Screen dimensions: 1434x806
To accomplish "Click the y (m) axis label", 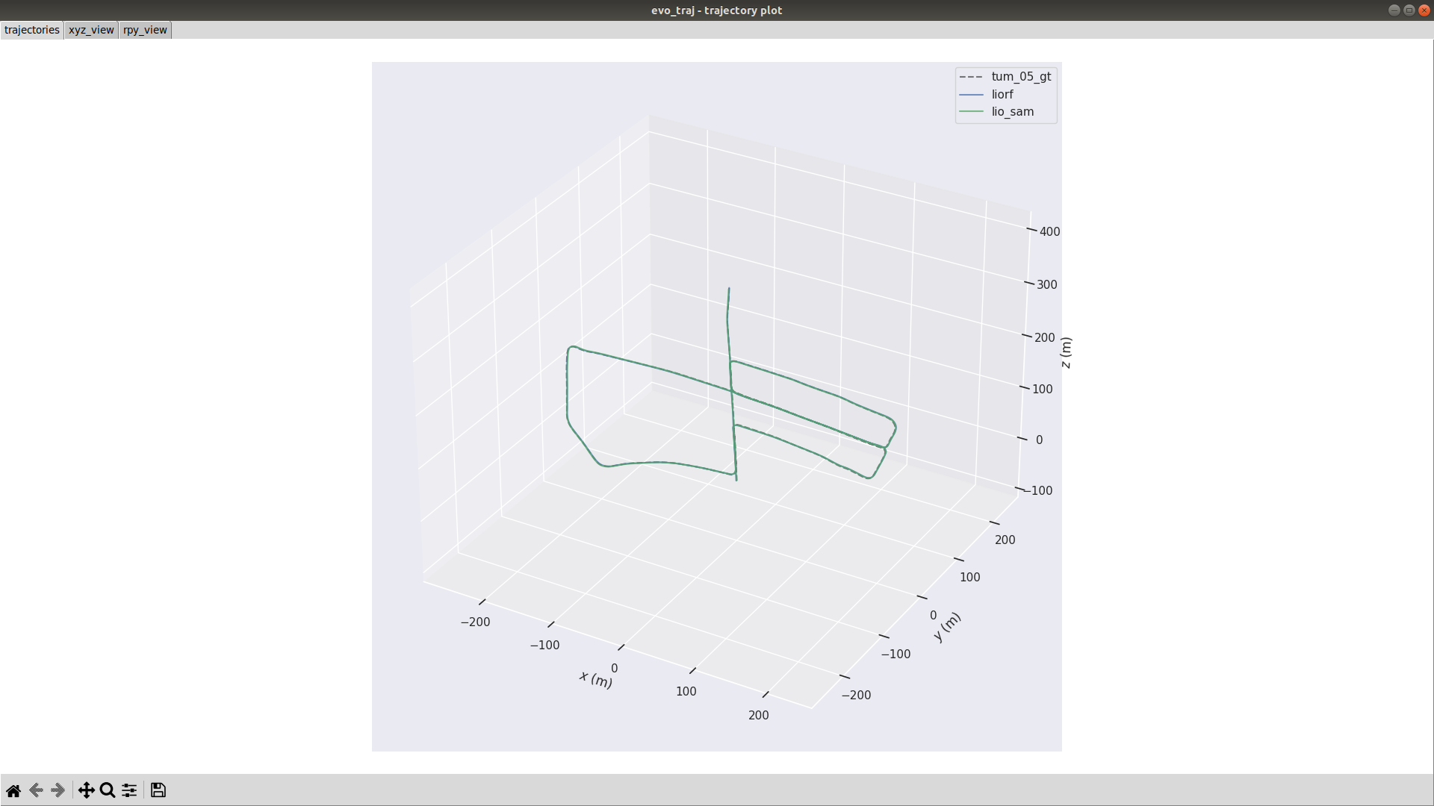I will coord(947,626).
